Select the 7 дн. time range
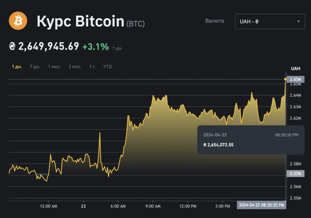 pyautogui.click(x=35, y=66)
